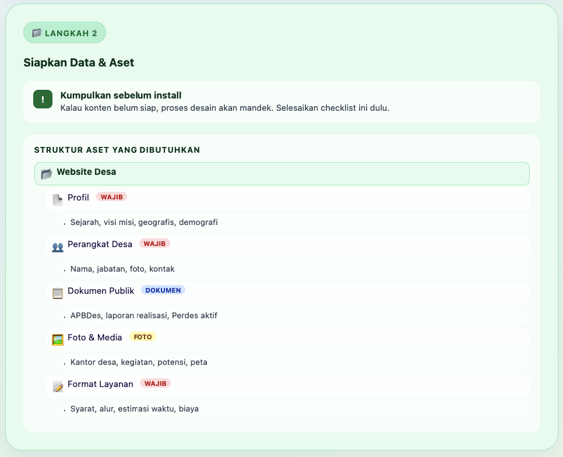Select the WAJIB badge next to Profil
Screen dimensions: 563x457
click(112, 197)
